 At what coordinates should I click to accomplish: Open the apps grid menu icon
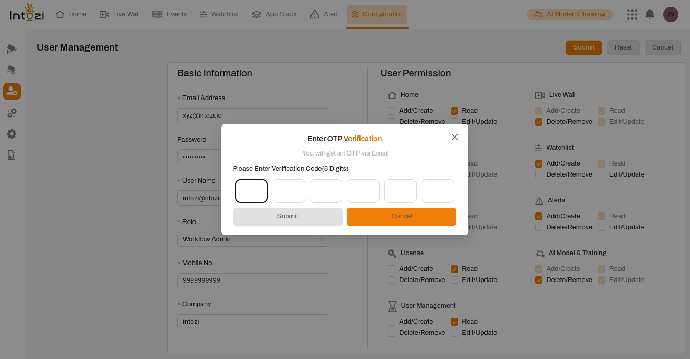[x=632, y=14]
